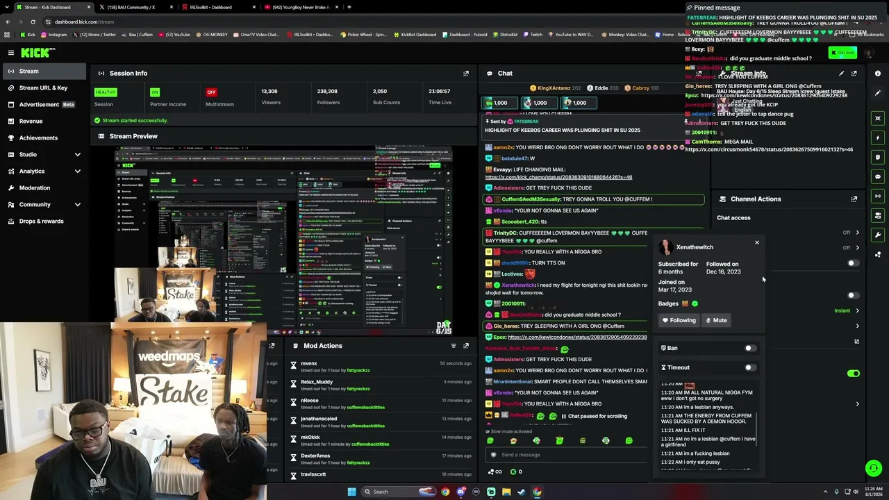Open Exvayy's kick_champ link

coord(558,177)
